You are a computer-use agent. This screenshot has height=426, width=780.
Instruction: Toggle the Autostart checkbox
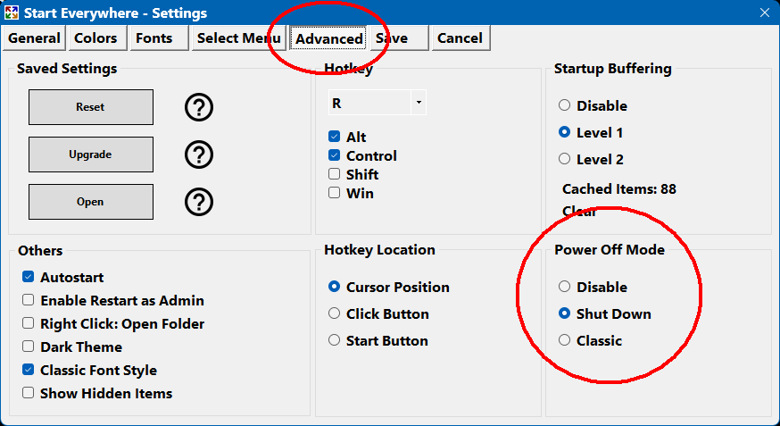[29, 278]
